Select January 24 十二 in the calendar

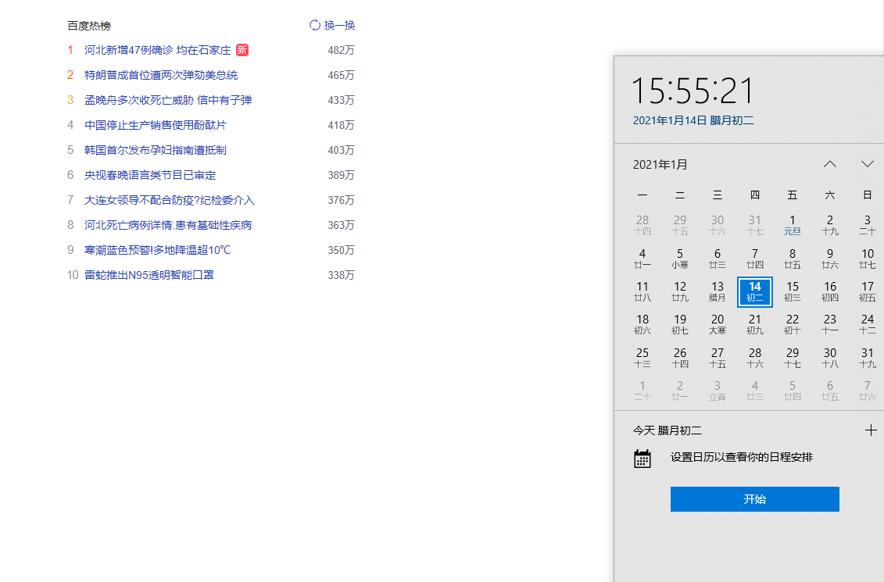click(x=867, y=324)
